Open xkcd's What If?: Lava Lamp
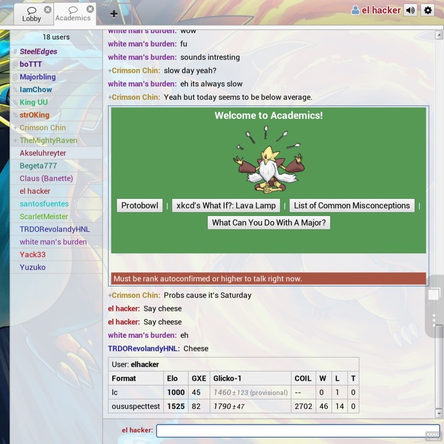 tap(226, 206)
